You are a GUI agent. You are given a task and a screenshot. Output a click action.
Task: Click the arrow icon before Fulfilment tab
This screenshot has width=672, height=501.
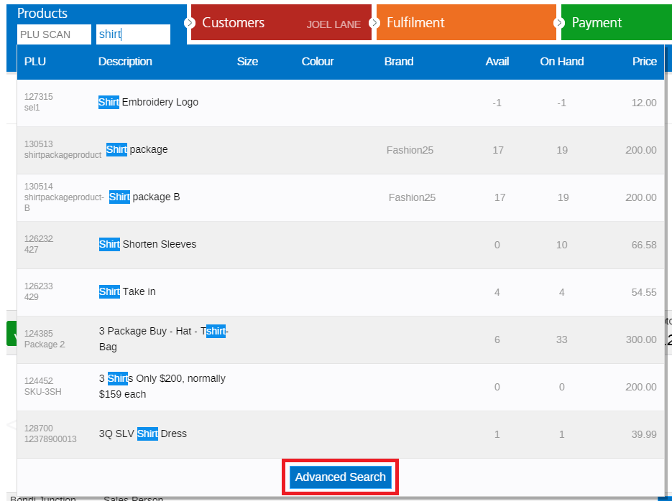click(x=374, y=23)
